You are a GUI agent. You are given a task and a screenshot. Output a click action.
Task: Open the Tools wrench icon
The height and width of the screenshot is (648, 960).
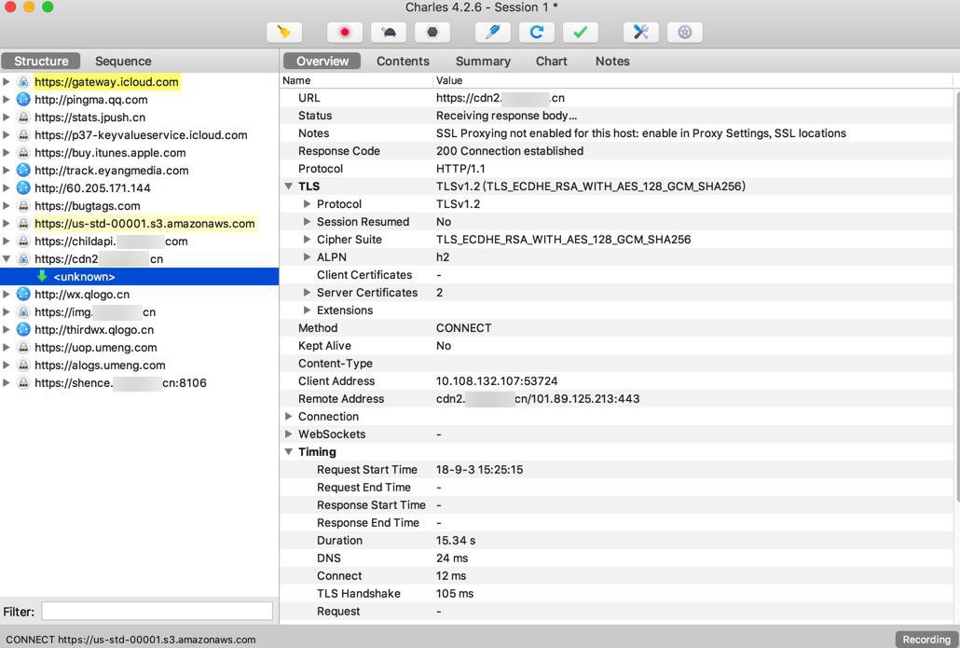[641, 32]
